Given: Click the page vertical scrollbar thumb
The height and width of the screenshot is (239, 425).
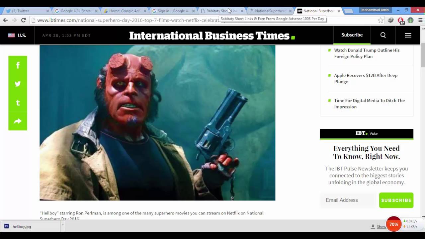Looking at the screenshot, I should [423, 54].
